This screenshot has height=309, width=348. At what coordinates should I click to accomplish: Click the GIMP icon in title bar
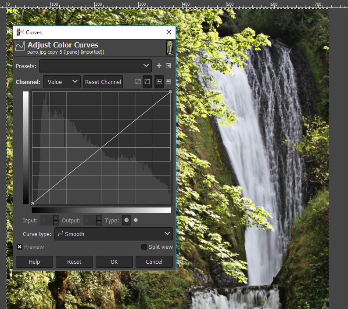20,32
